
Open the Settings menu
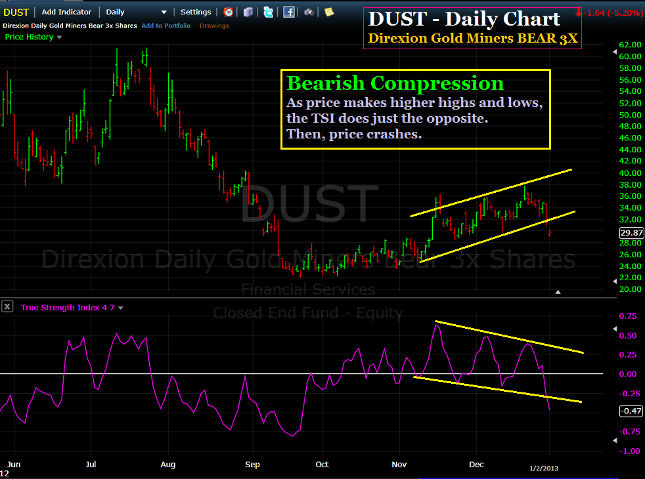pos(195,11)
